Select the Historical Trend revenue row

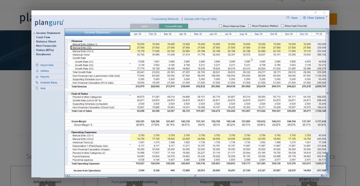81,55
